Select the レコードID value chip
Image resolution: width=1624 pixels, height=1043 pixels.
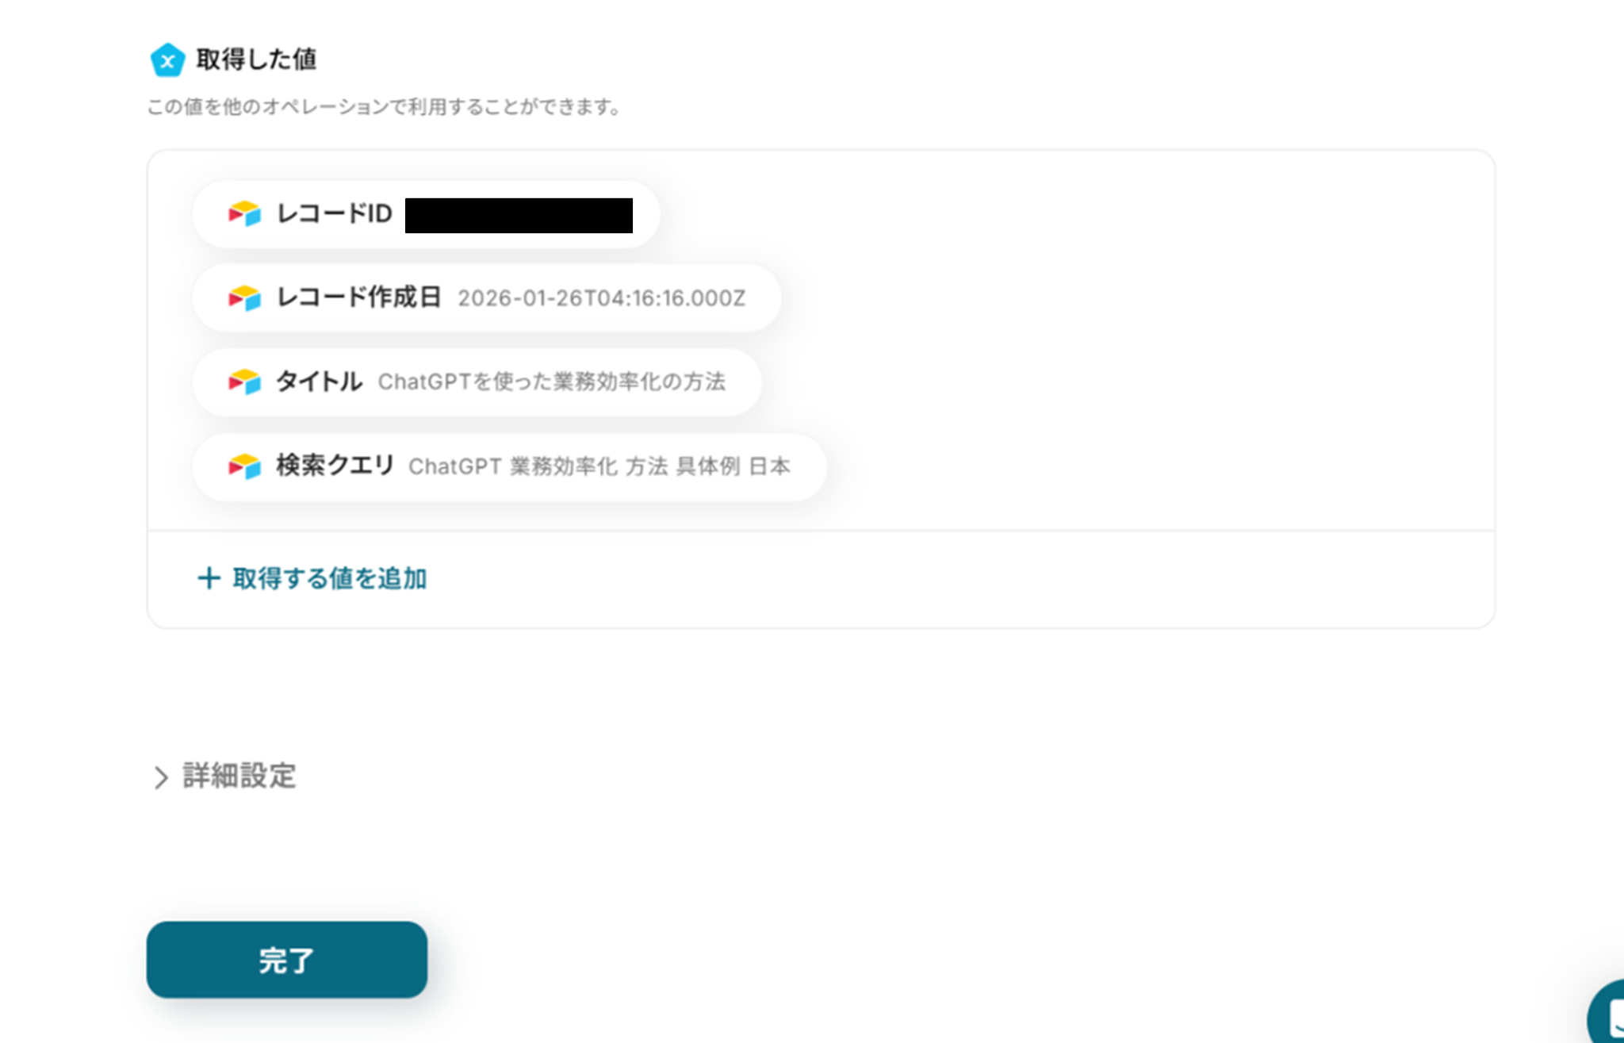427,214
